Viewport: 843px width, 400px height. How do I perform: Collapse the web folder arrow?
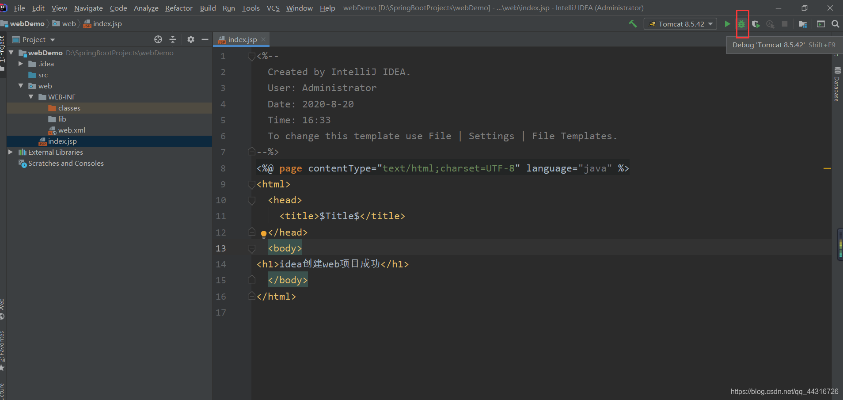(21, 86)
